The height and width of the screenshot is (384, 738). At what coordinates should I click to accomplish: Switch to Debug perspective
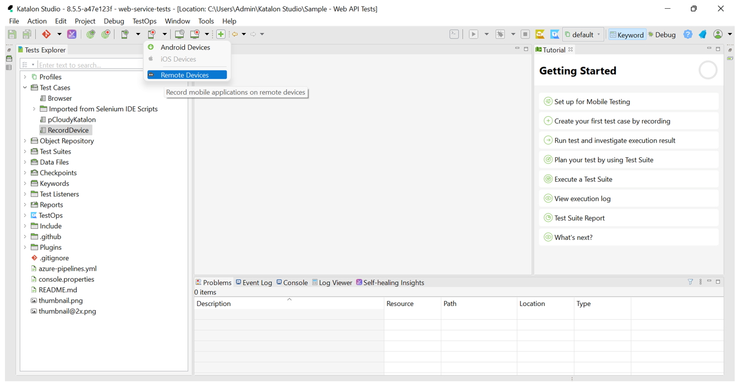click(x=662, y=35)
